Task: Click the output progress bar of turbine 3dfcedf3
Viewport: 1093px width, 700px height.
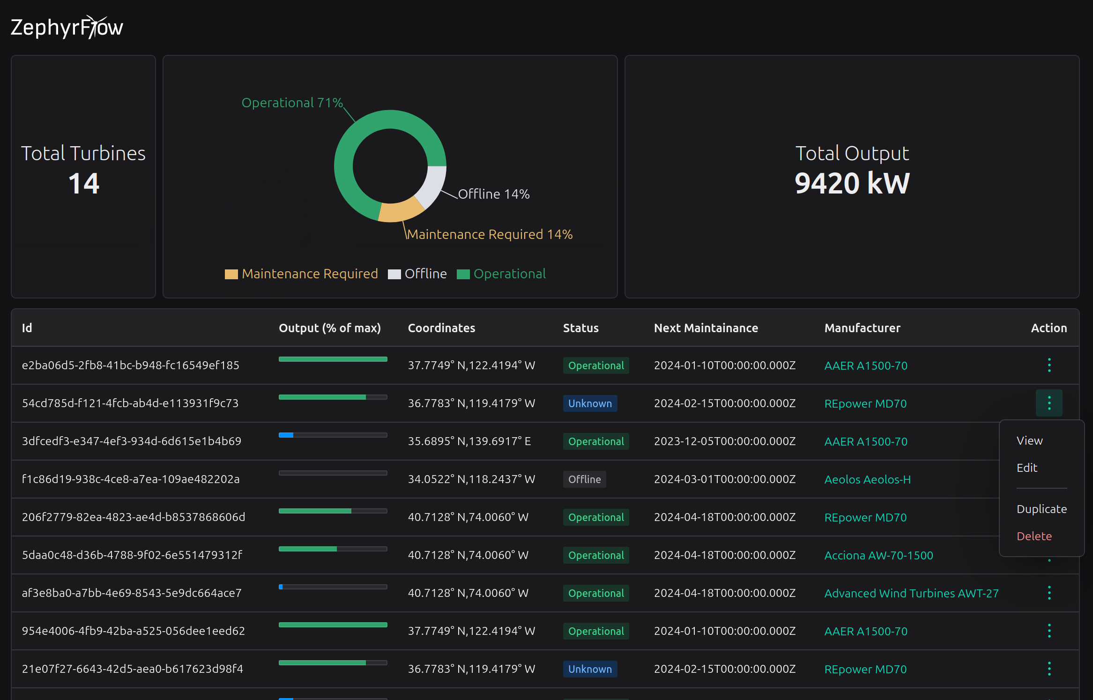Action: [333, 435]
